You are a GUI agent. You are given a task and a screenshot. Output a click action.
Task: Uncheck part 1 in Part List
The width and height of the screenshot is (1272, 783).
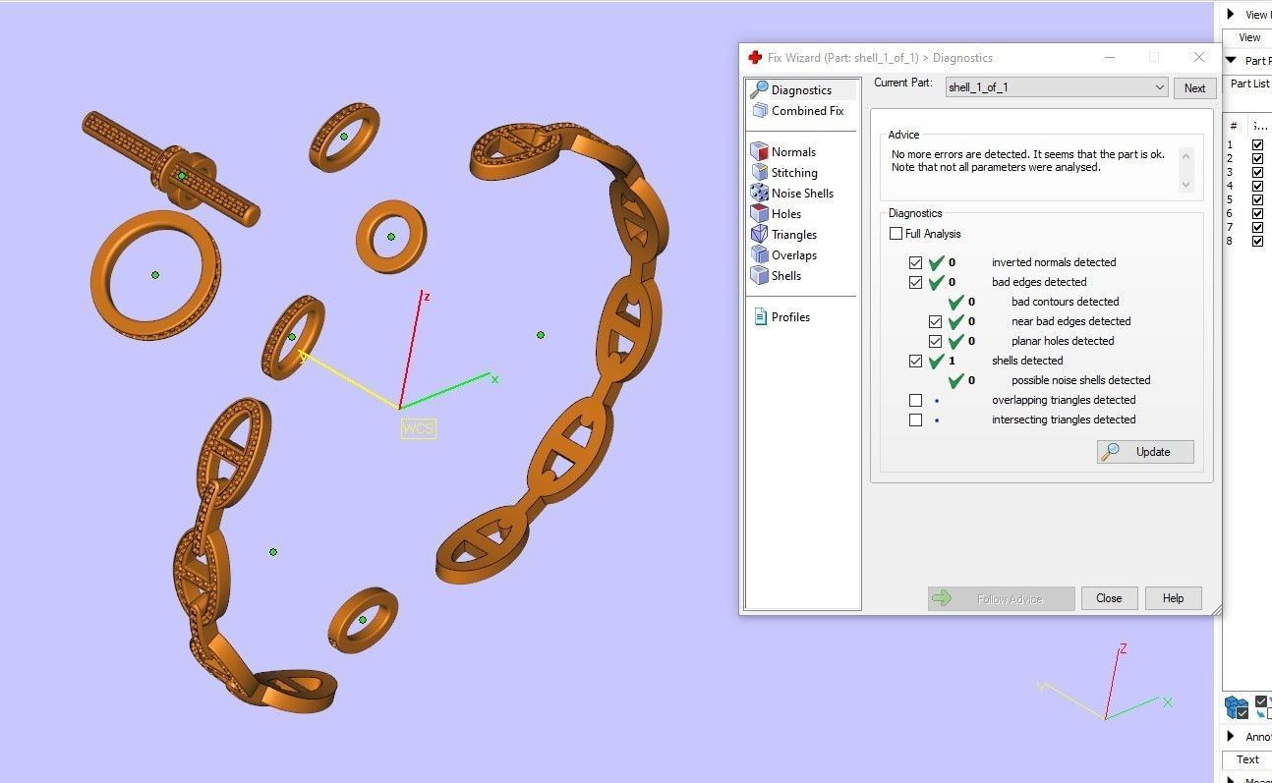coord(1257,144)
